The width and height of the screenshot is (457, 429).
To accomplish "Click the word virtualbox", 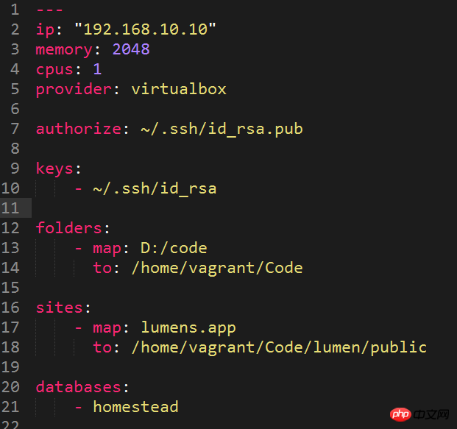I will [178, 89].
